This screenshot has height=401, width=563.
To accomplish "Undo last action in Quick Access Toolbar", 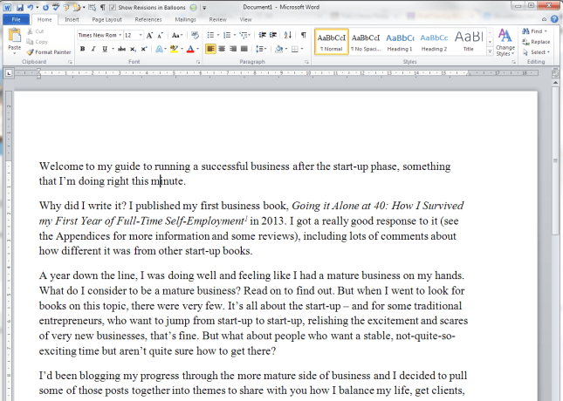I will tap(31, 7).
